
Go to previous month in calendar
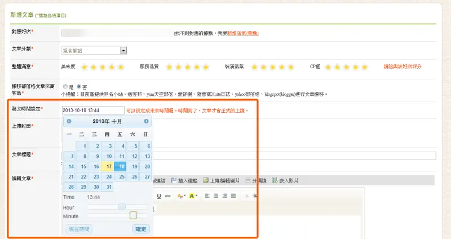(69, 121)
